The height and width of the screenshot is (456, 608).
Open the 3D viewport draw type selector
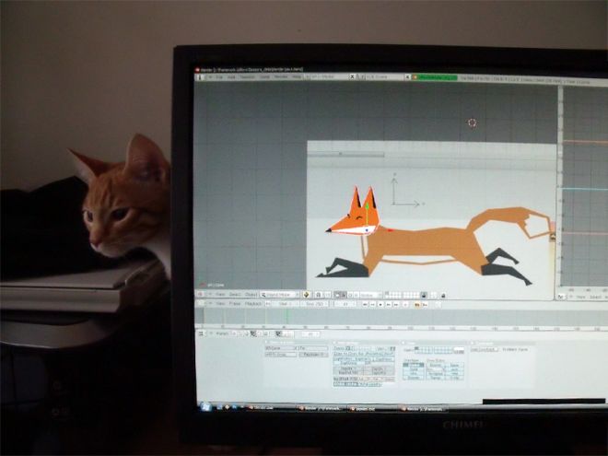[x=307, y=295]
